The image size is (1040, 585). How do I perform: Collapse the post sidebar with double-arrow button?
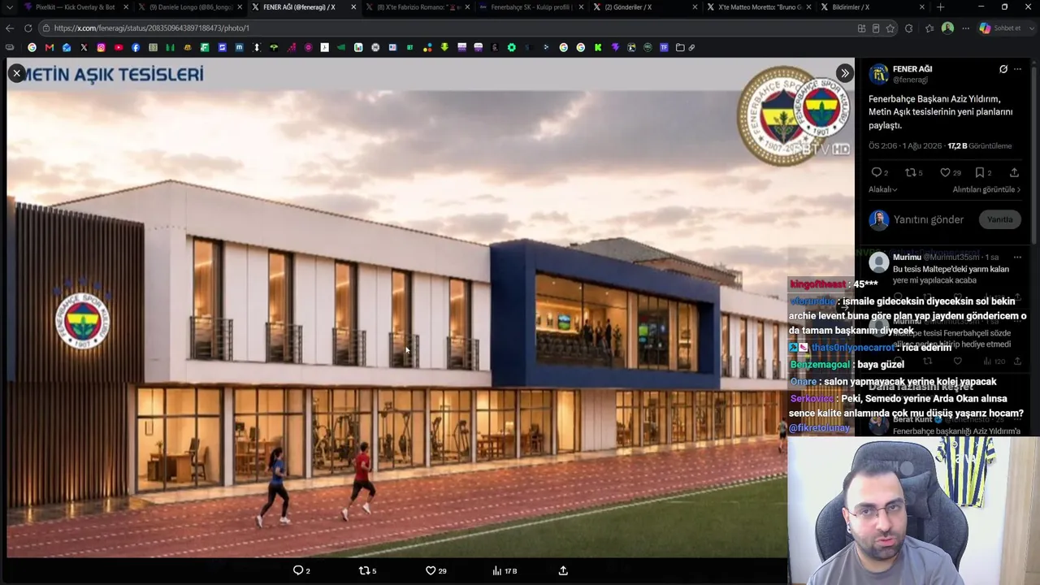[845, 73]
